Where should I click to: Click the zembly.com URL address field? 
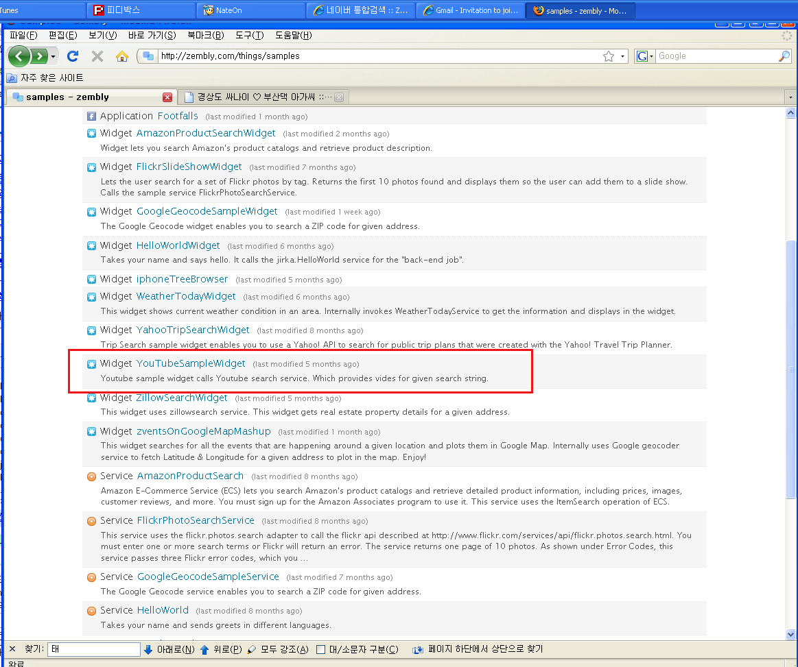379,56
